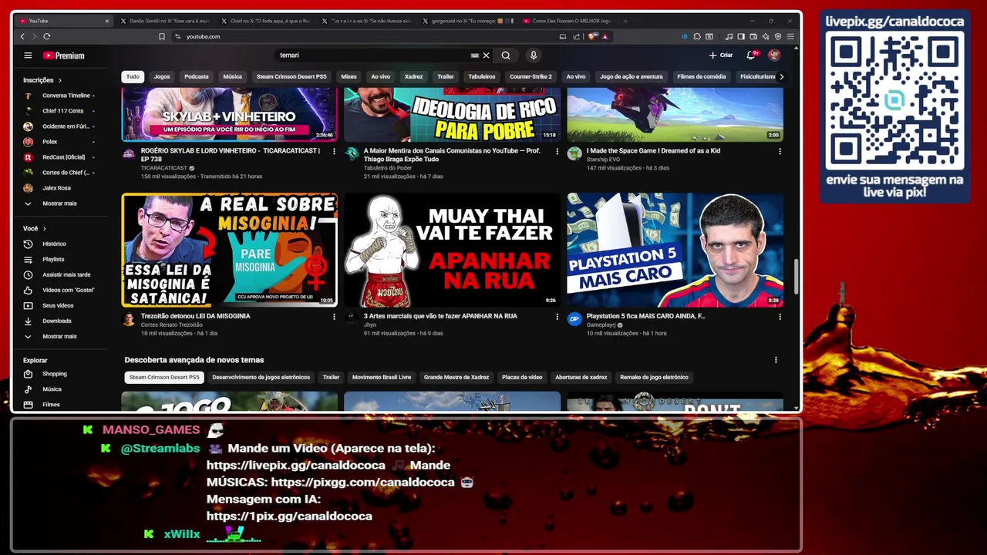Open the YouTube hamburger guide menu
Viewport: 987px width, 555px height.
coord(28,55)
